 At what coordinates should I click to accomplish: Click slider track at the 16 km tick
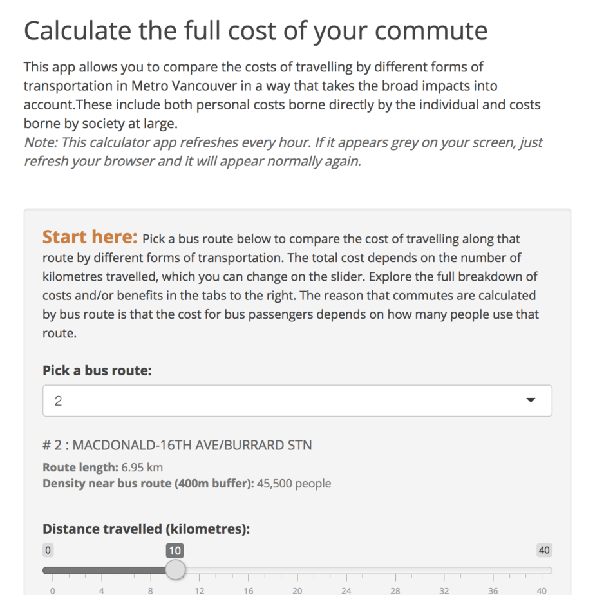pyautogui.click(x=249, y=571)
